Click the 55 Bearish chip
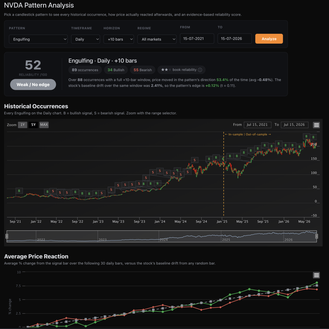Image resolution: width=329 pixels, height=329 pixels. point(142,70)
